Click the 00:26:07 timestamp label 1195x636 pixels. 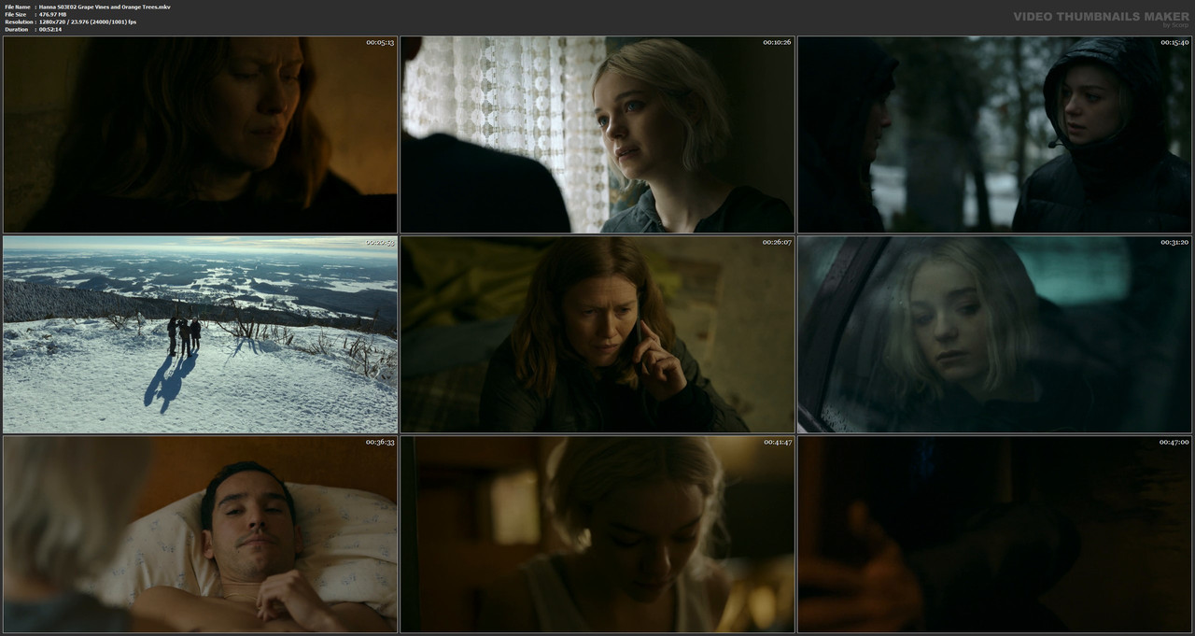coord(777,242)
